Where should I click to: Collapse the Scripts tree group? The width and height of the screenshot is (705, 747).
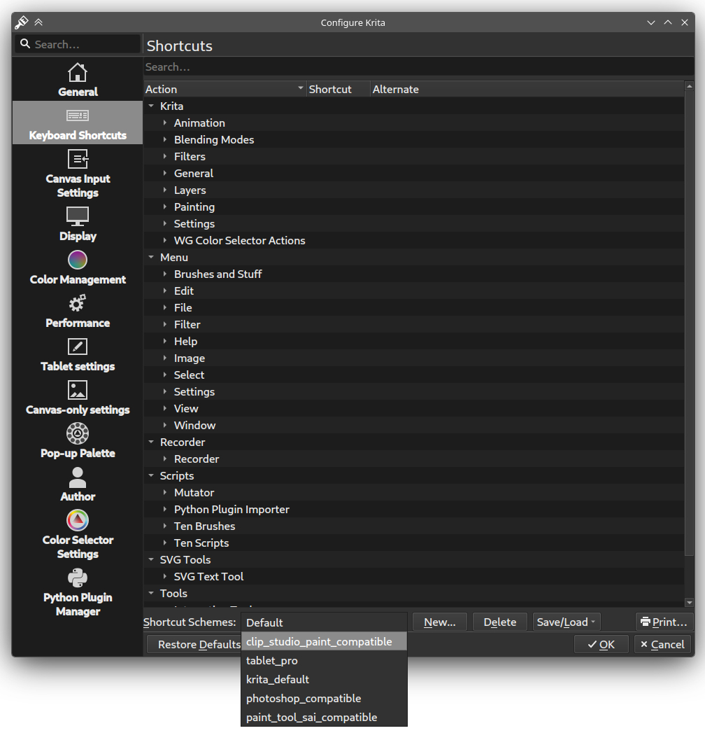point(151,475)
